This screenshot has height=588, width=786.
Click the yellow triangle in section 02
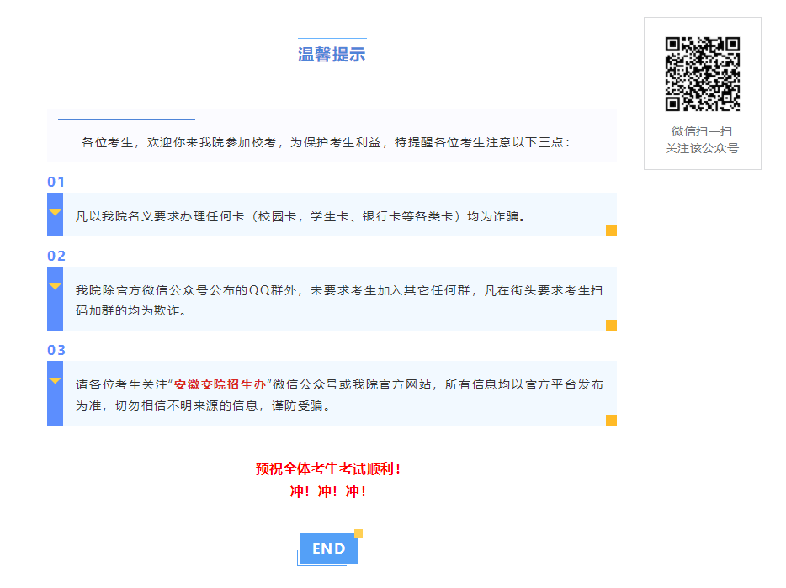55,286
